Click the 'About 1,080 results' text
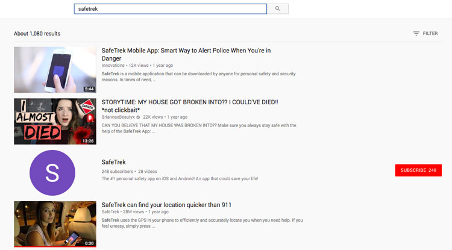The image size is (452, 250). [x=37, y=33]
